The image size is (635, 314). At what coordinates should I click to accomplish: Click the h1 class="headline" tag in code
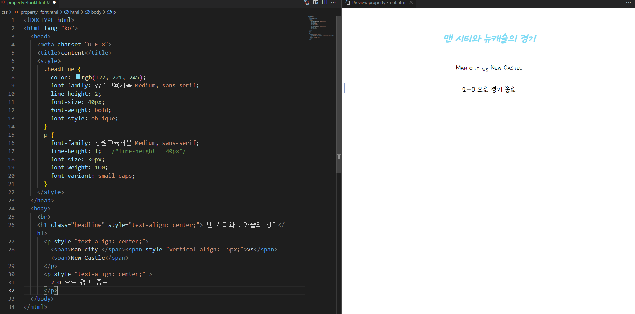point(120,225)
